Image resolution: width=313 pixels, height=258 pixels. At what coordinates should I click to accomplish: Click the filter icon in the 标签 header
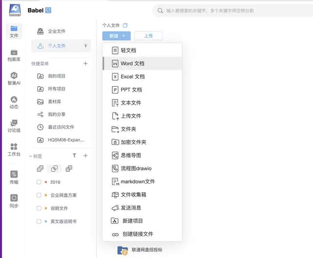pos(74,156)
